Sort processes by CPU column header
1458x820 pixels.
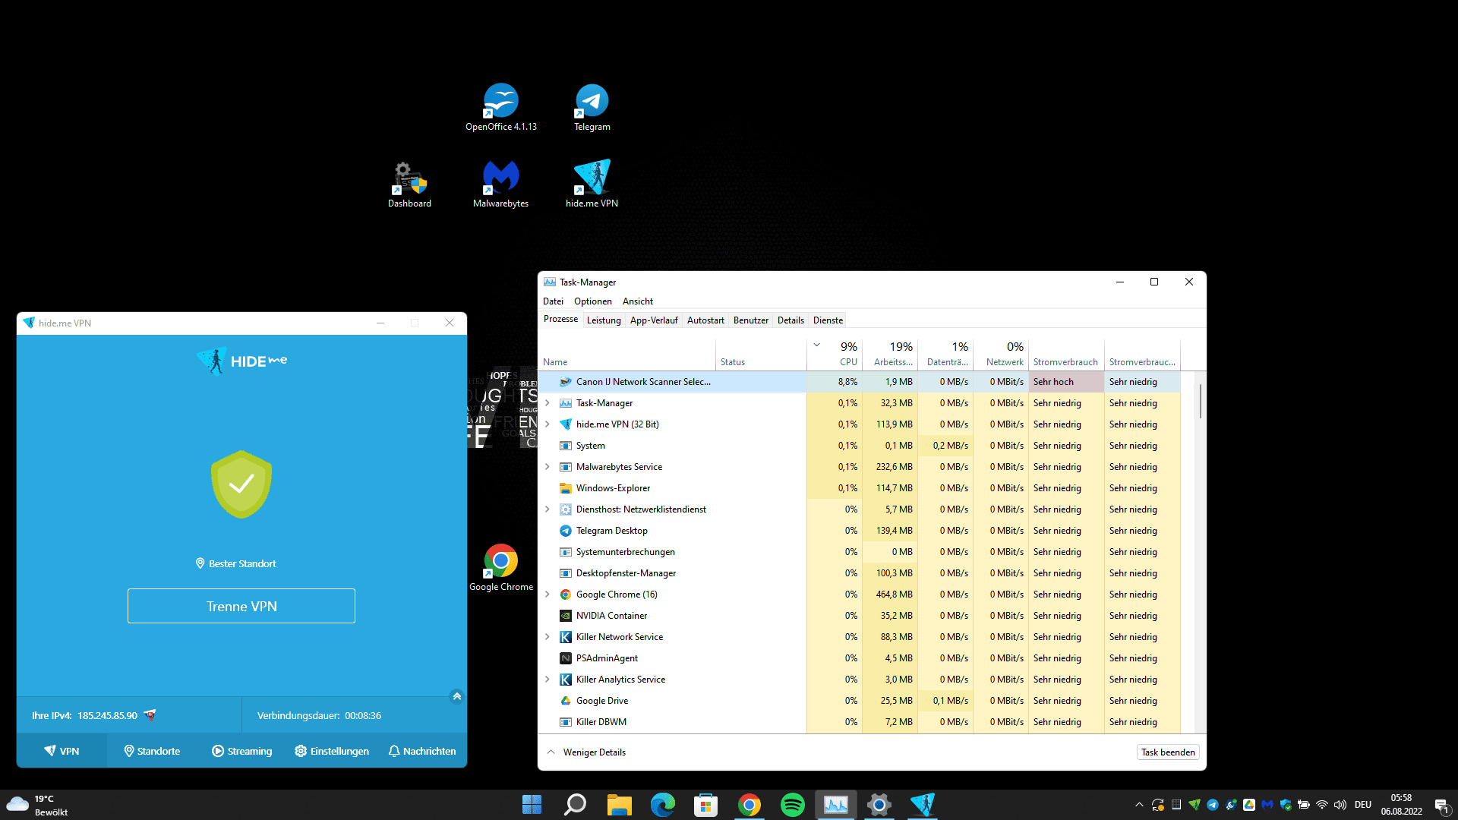835,354
